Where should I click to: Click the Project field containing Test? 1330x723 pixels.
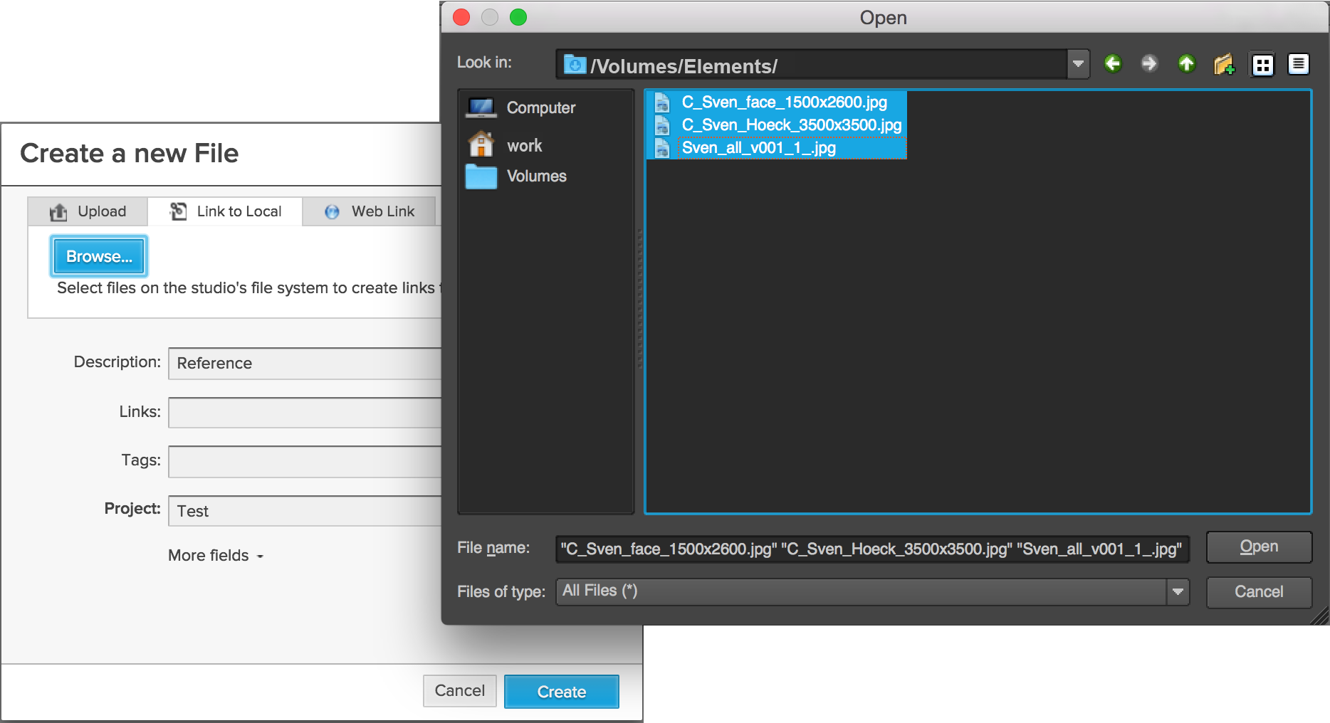305,511
